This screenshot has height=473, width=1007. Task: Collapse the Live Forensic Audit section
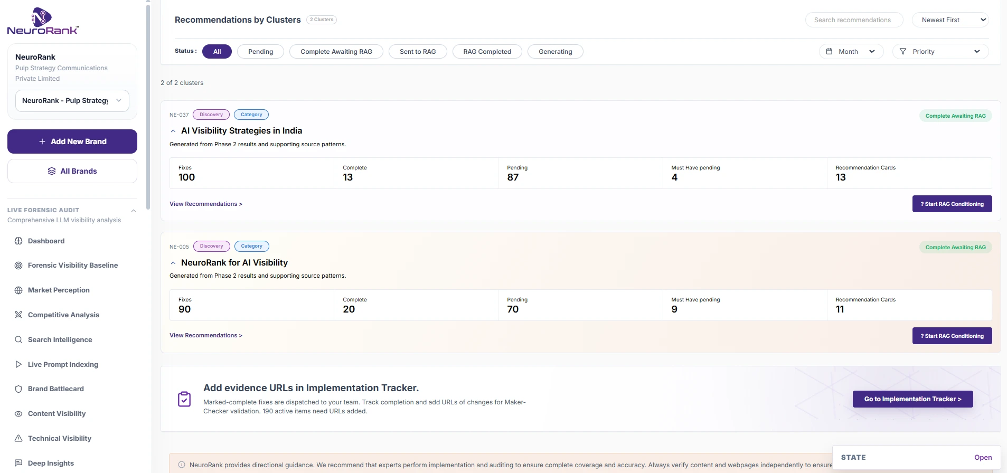click(134, 211)
